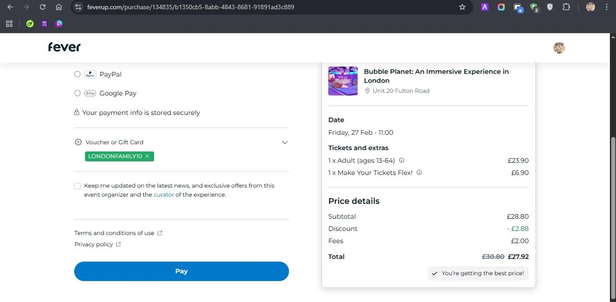Click the Bubble Planet event thumbnail

pyautogui.click(x=343, y=81)
